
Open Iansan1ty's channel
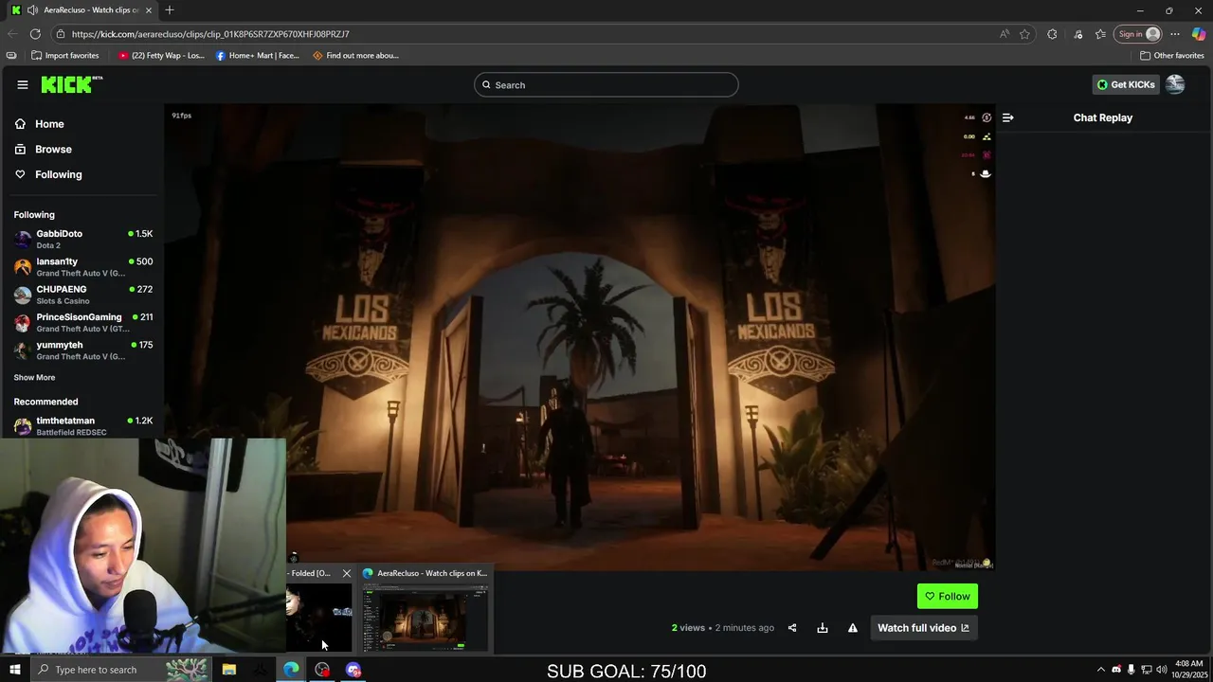(83, 266)
